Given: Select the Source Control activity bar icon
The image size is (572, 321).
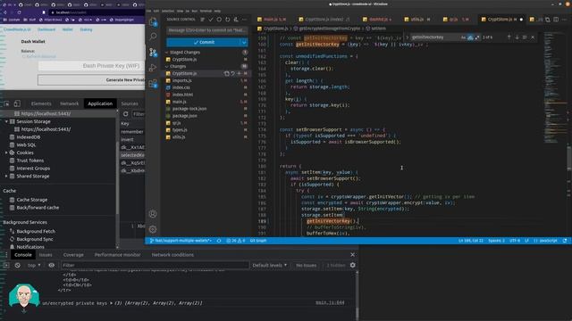Looking at the screenshot, I should point(153,53).
